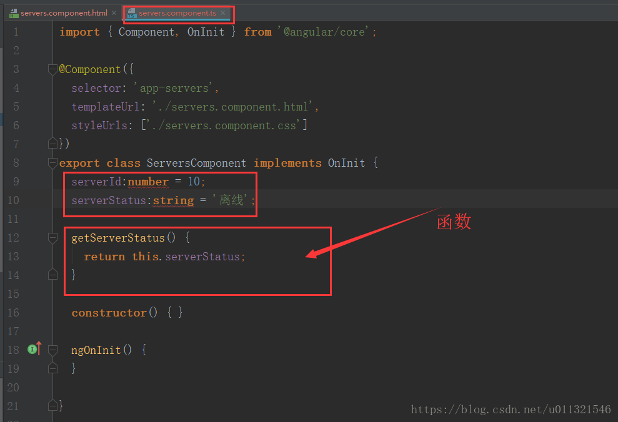618x422 pixels.
Task: Click the 'ServersComponent' class name
Action: point(196,163)
